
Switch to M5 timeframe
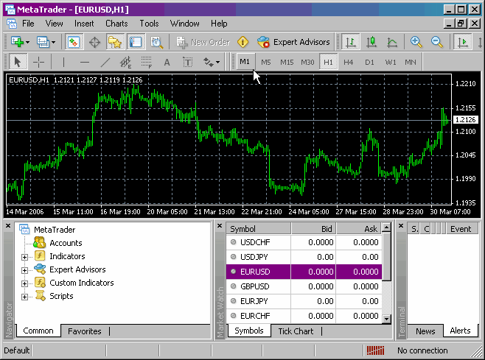pyautogui.click(x=265, y=62)
